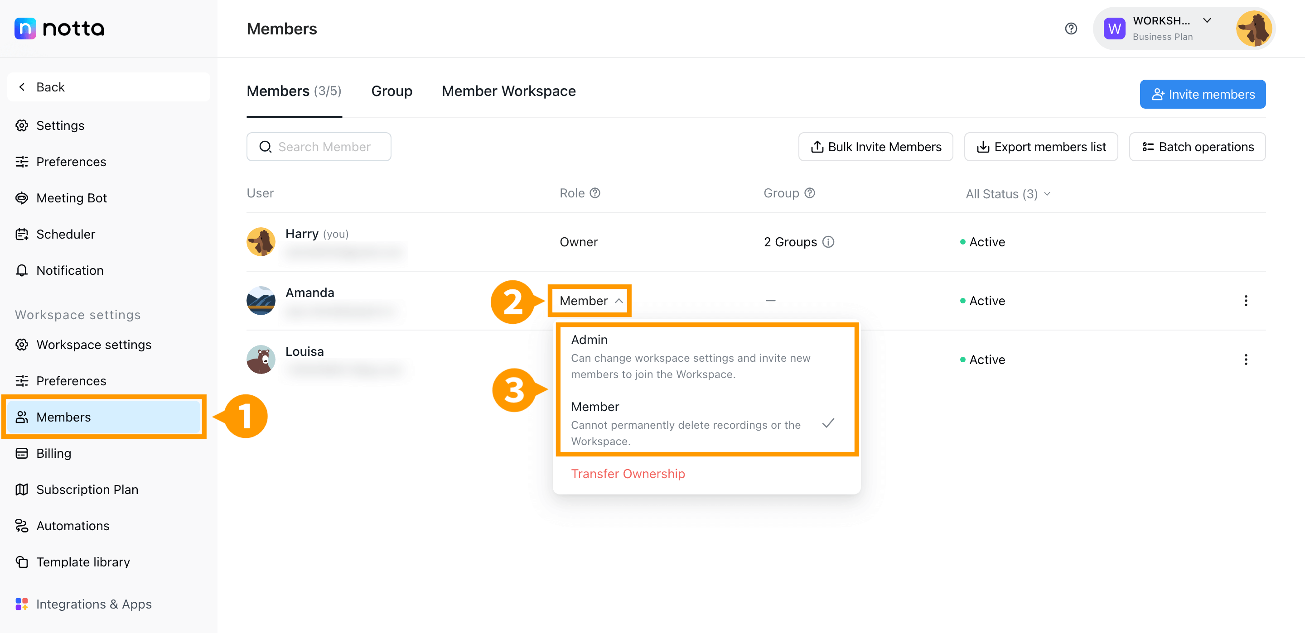The width and height of the screenshot is (1305, 633).
Task: Click the notta logo icon
Action: (25, 29)
